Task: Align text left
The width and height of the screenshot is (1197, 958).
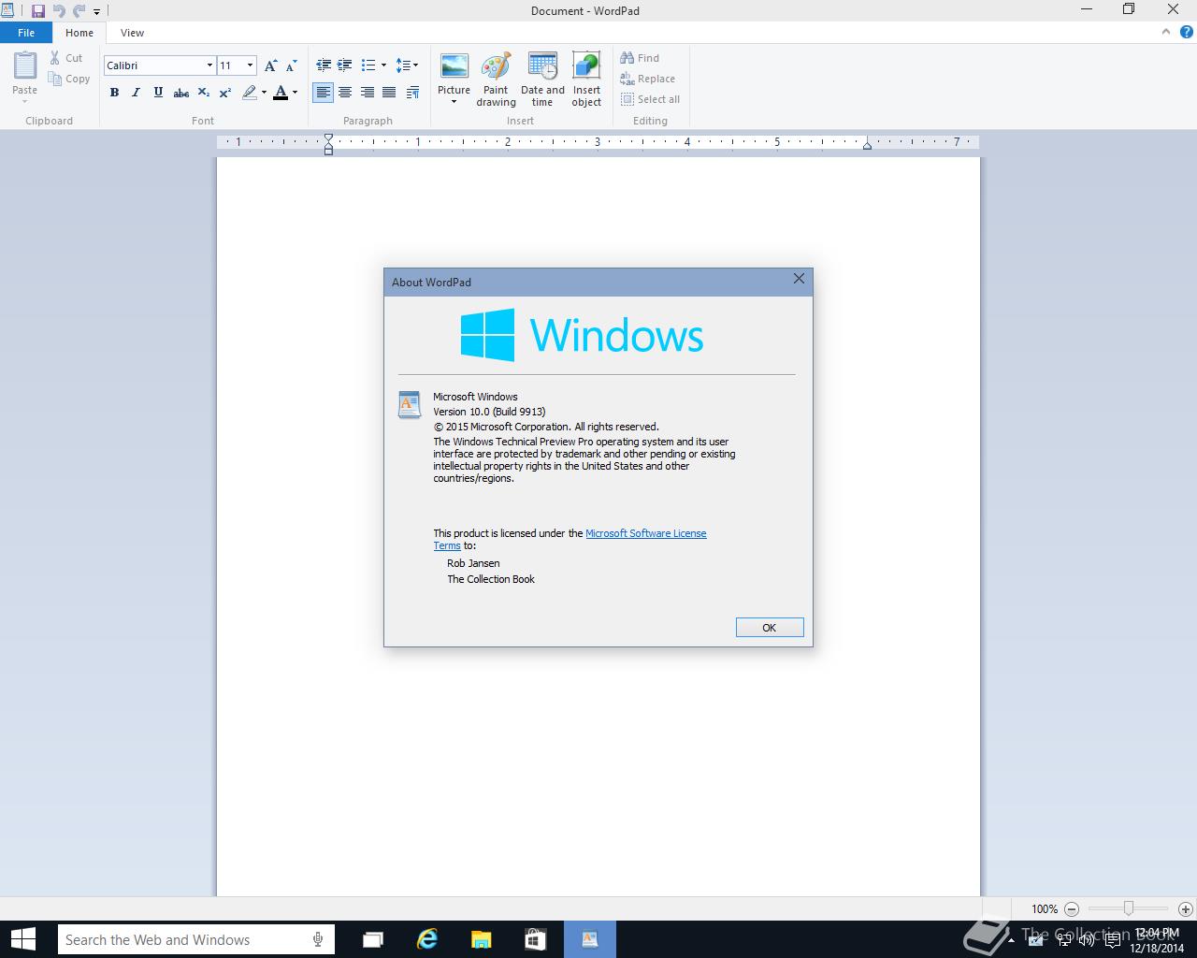Action: point(324,92)
